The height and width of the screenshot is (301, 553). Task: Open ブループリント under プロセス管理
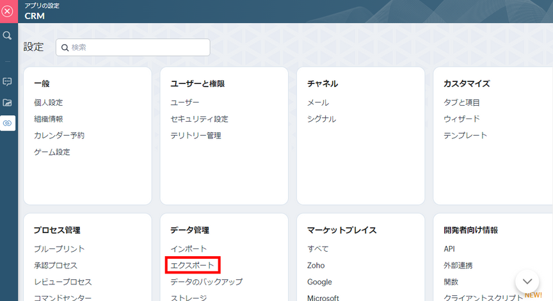click(x=60, y=248)
